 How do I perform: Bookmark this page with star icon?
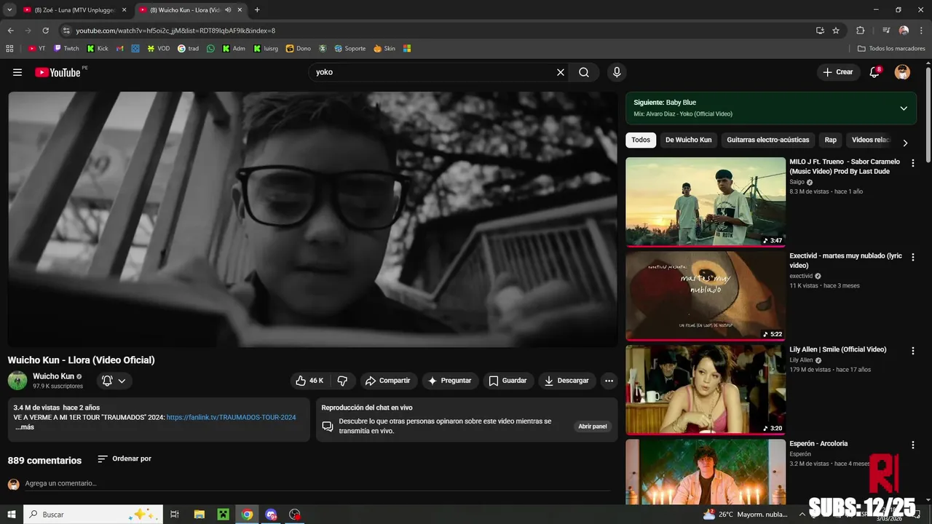pyautogui.click(x=836, y=31)
